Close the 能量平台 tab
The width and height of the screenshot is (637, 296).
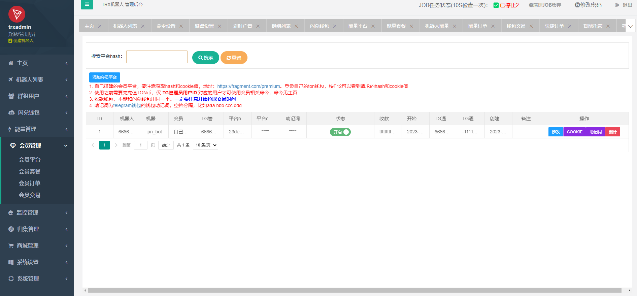coord(373,26)
